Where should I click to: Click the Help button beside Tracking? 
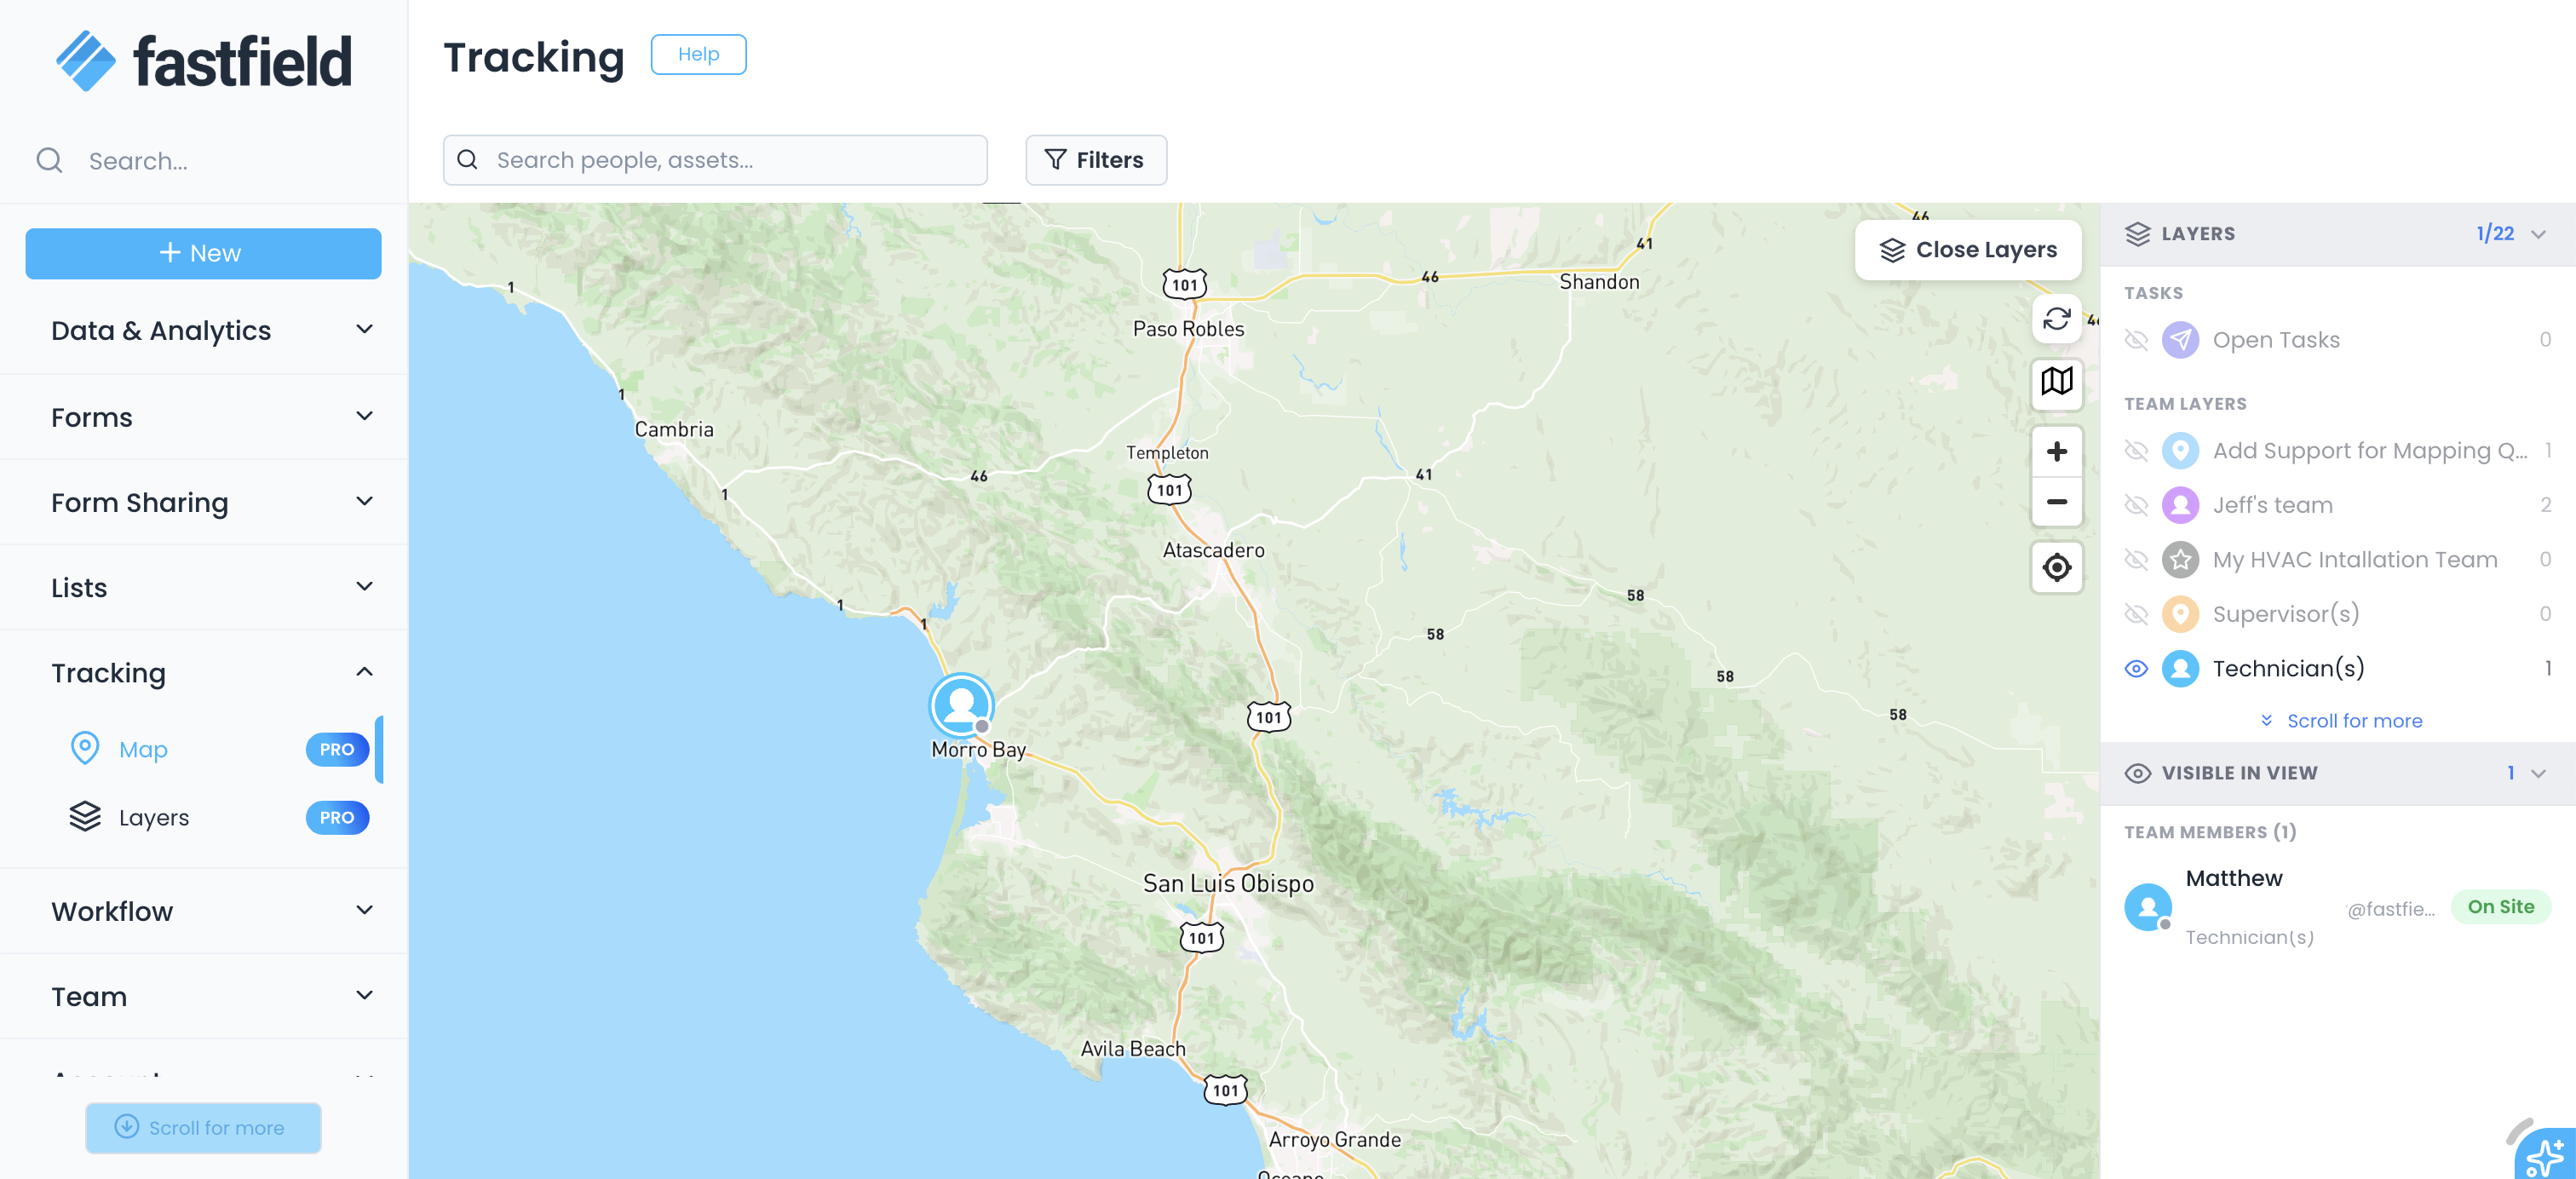698,54
